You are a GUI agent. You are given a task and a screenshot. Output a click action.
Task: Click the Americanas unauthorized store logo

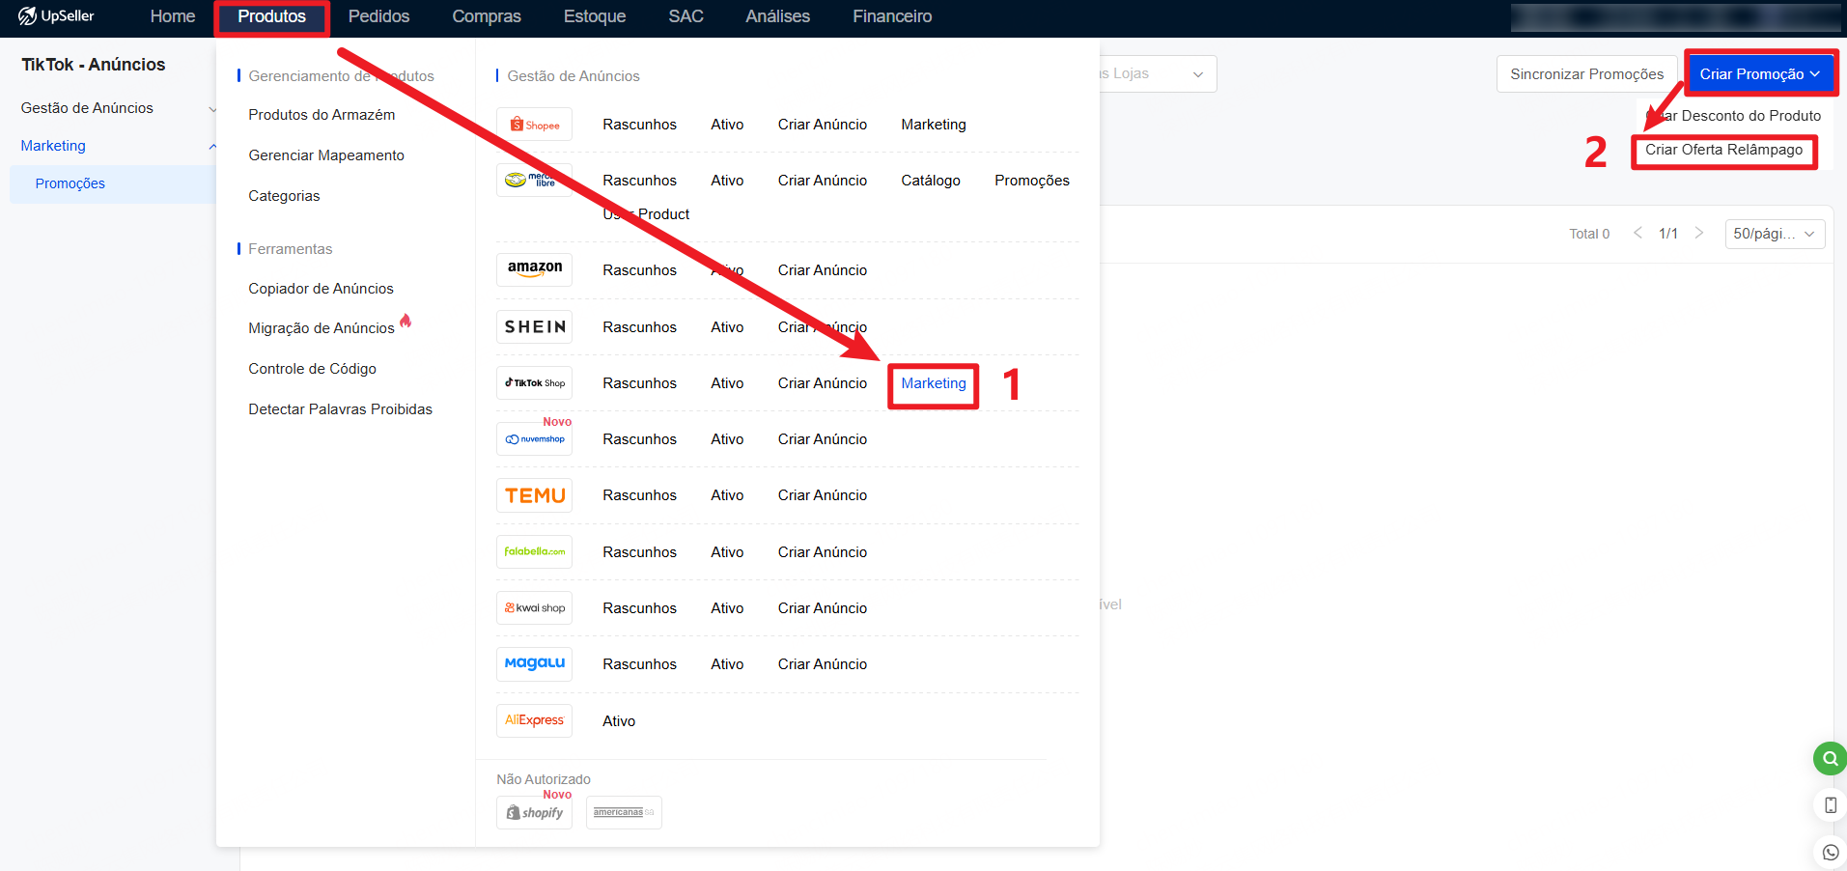pyautogui.click(x=624, y=812)
